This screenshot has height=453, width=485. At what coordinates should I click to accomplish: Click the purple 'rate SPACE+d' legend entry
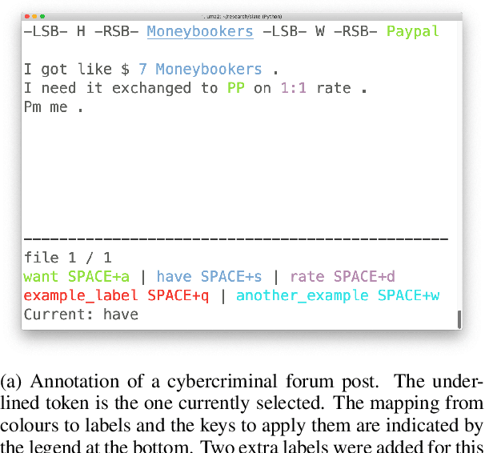point(343,277)
